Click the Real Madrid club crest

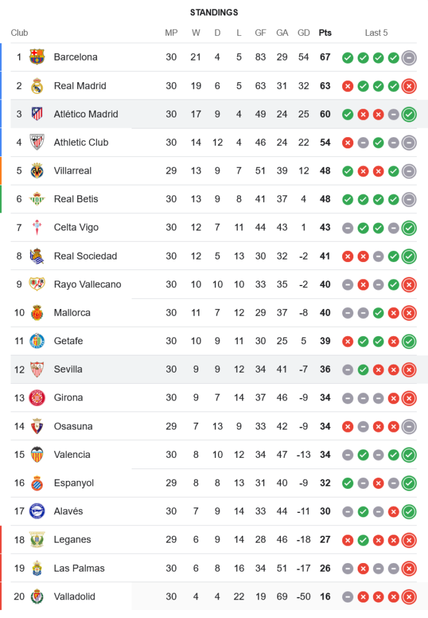tap(37, 86)
